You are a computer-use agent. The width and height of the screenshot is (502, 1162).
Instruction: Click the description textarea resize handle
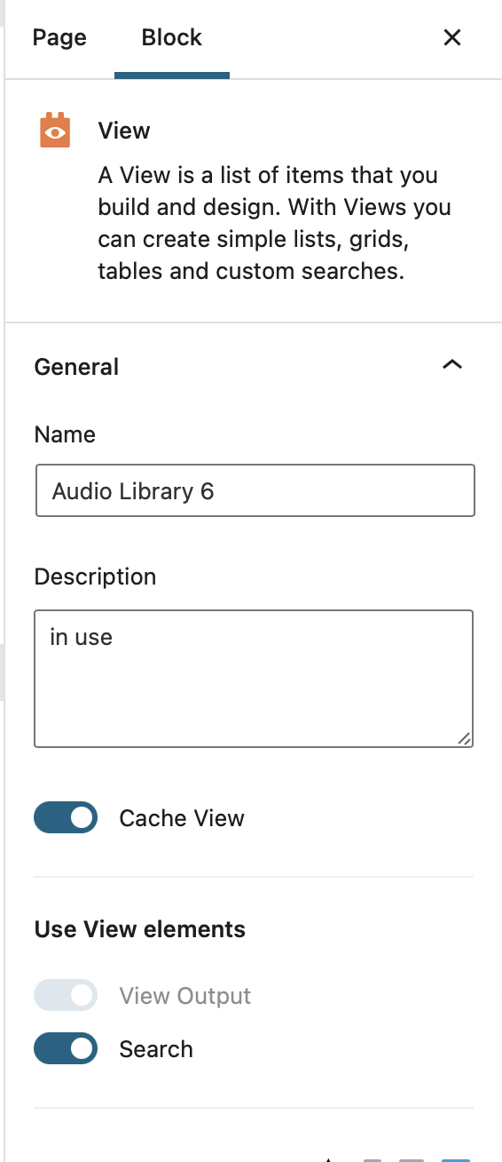point(465,738)
